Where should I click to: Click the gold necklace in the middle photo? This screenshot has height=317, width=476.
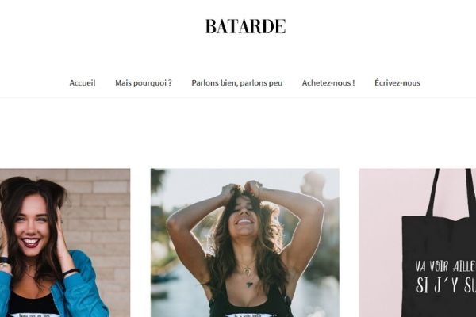248,272
